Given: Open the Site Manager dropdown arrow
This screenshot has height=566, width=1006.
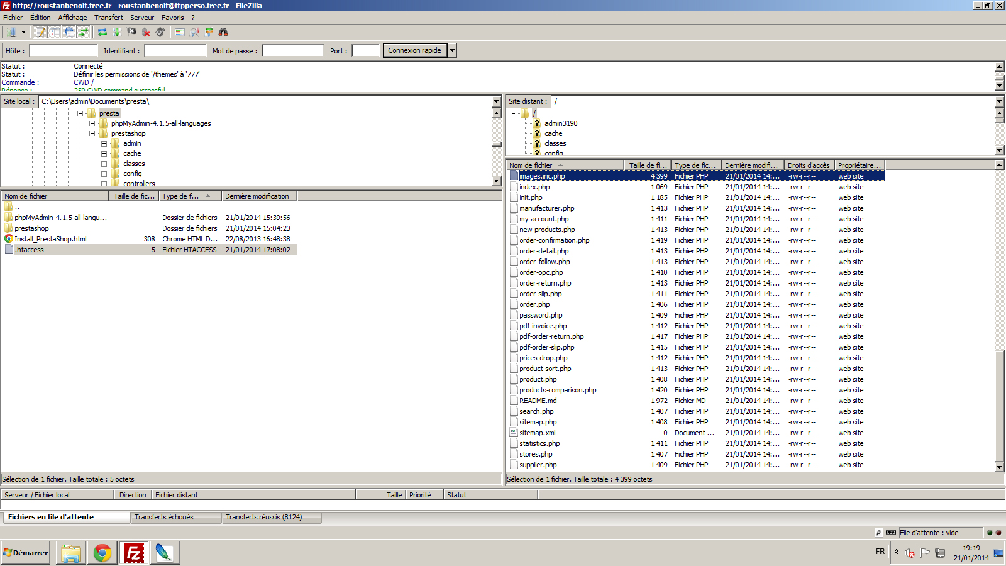Looking at the screenshot, I should [23, 32].
